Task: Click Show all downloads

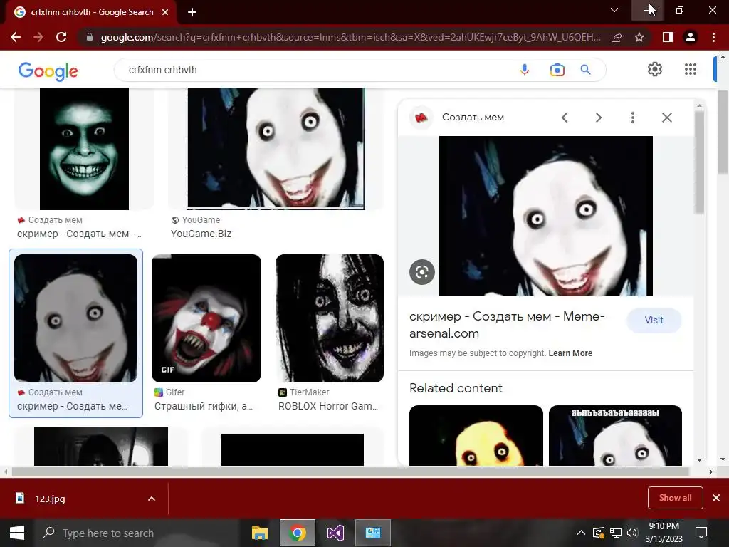Action: coord(675,498)
